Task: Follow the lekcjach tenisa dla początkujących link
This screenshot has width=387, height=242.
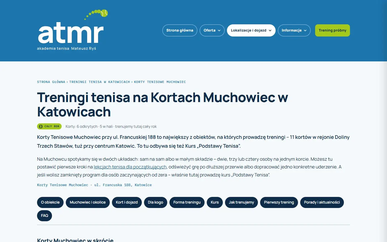Action: 130,167
